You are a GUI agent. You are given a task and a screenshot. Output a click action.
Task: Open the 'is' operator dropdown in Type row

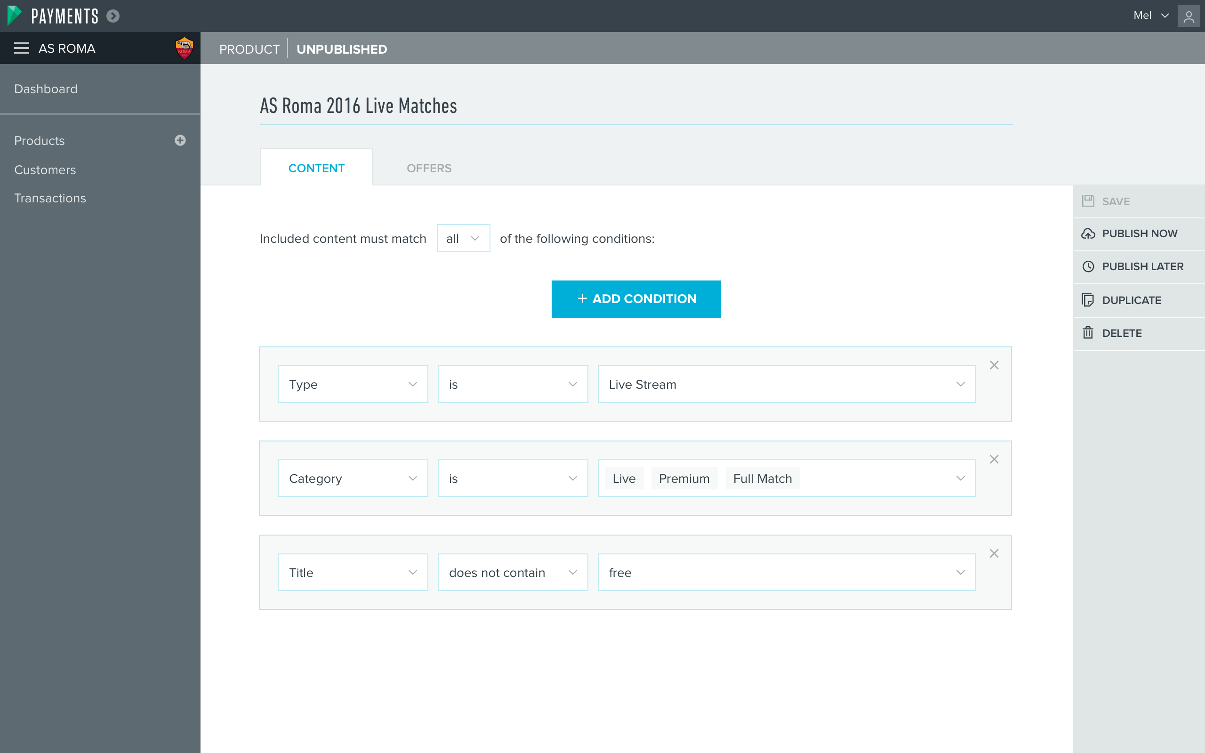pos(513,384)
